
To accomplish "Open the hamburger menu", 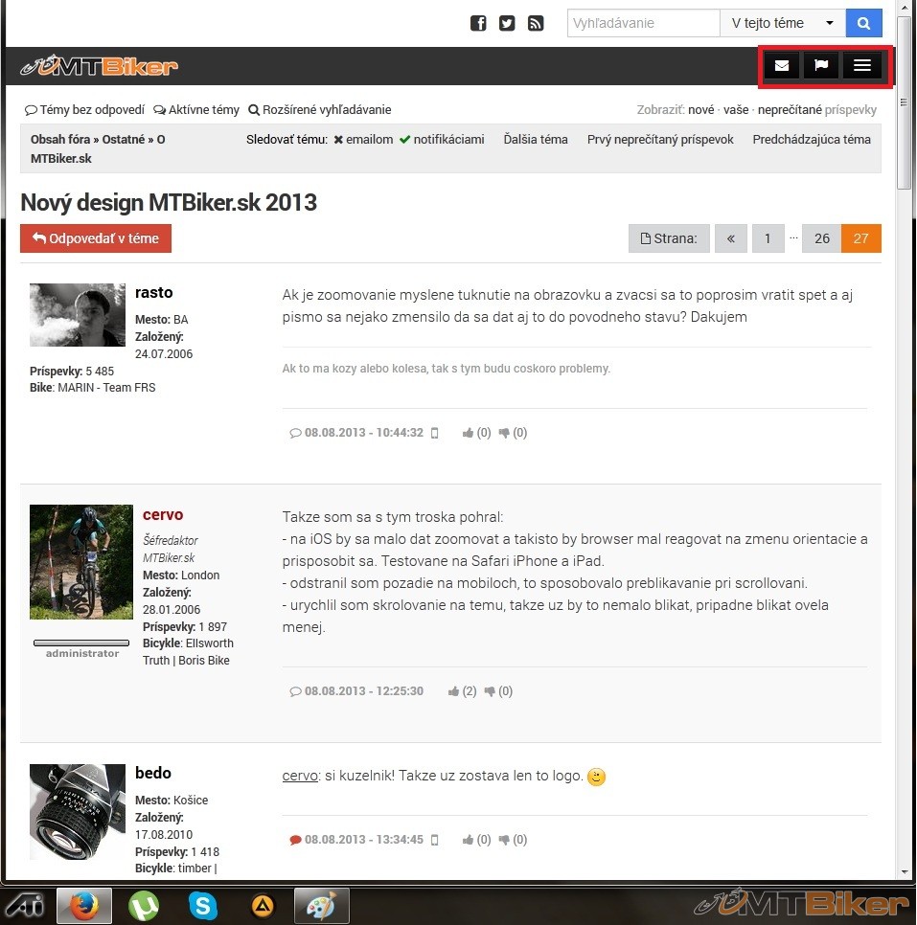I will click(x=862, y=66).
